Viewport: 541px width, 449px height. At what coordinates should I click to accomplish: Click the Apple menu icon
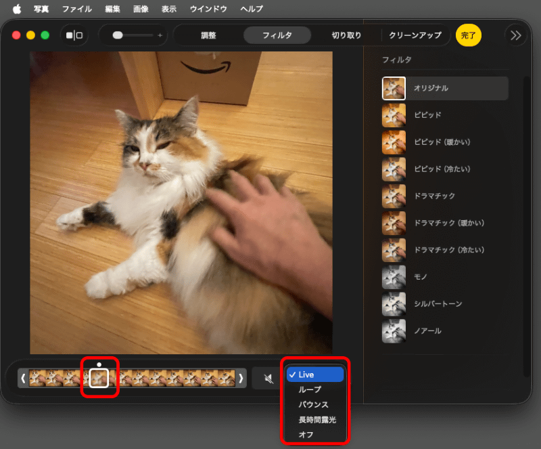click(16, 9)
